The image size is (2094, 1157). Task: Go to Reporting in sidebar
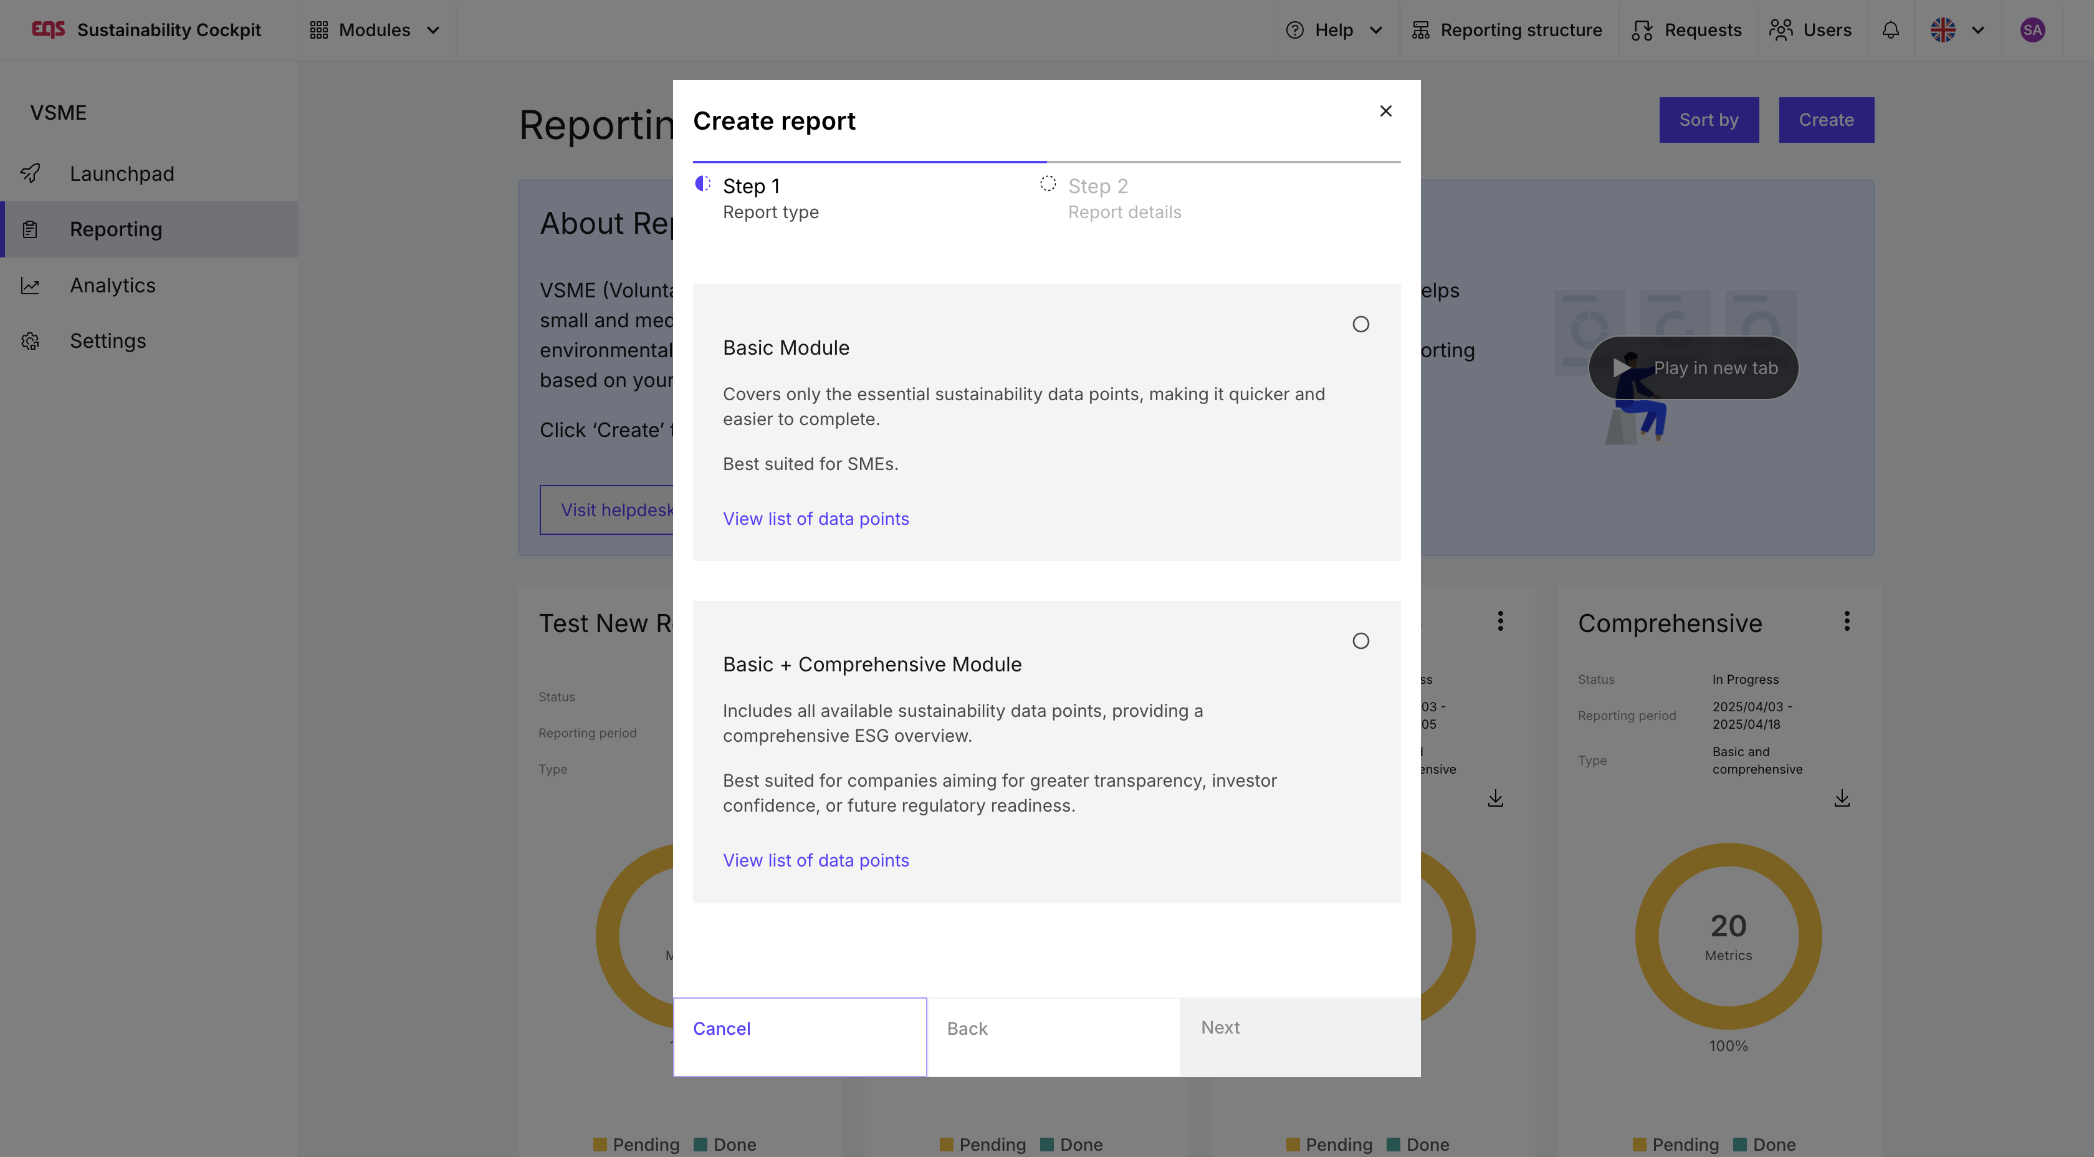point(117,229)
